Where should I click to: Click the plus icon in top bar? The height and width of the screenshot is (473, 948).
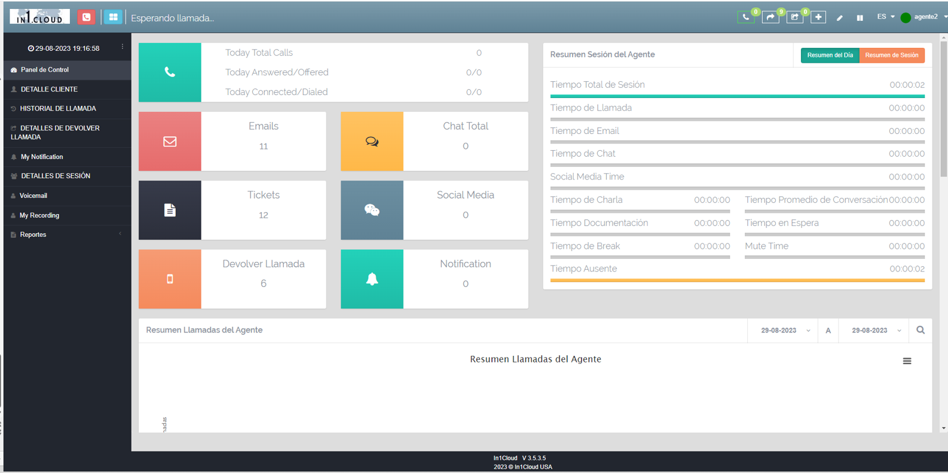pos(818,17)
